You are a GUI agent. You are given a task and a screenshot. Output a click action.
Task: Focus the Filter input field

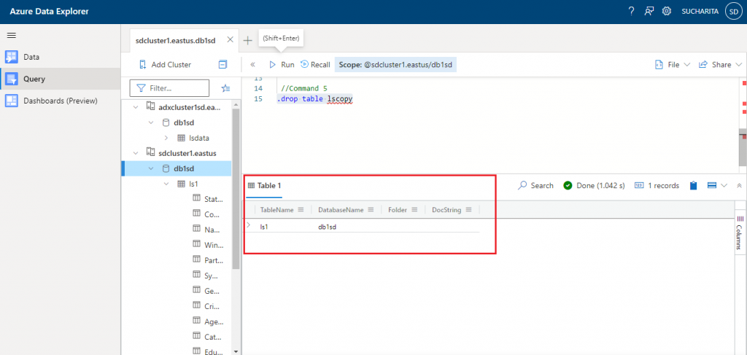pos(169,88)
